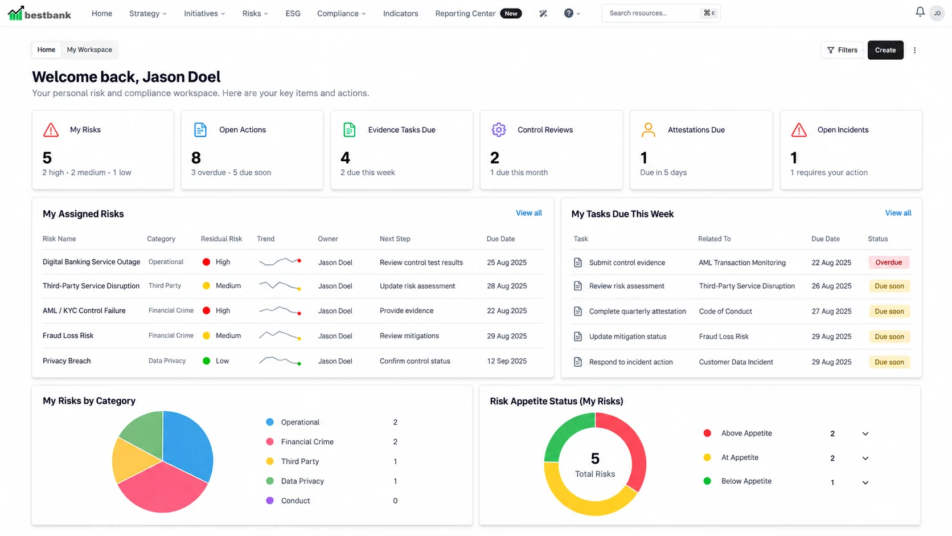Click the Open Incidents warning icon

pos(799,130)
